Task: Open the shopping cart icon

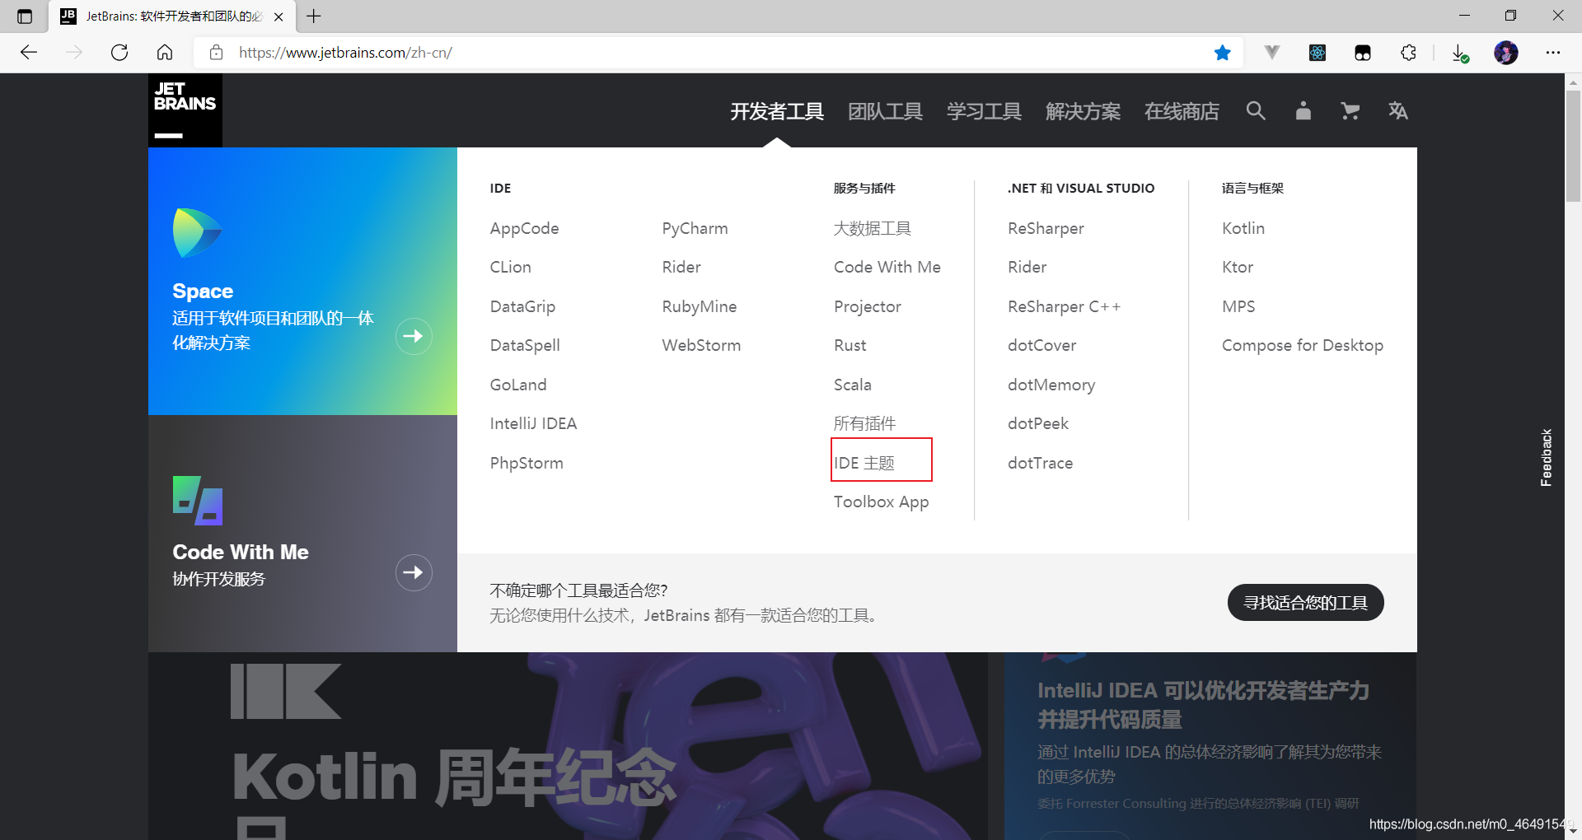Action: 1350,110
